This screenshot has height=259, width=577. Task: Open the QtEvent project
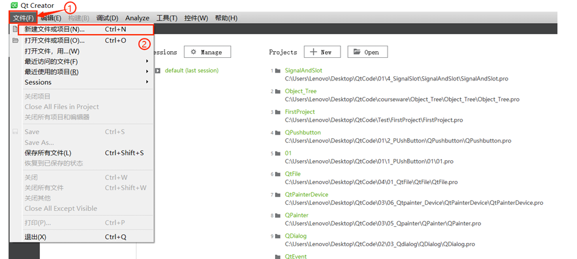tap(296, 257)
